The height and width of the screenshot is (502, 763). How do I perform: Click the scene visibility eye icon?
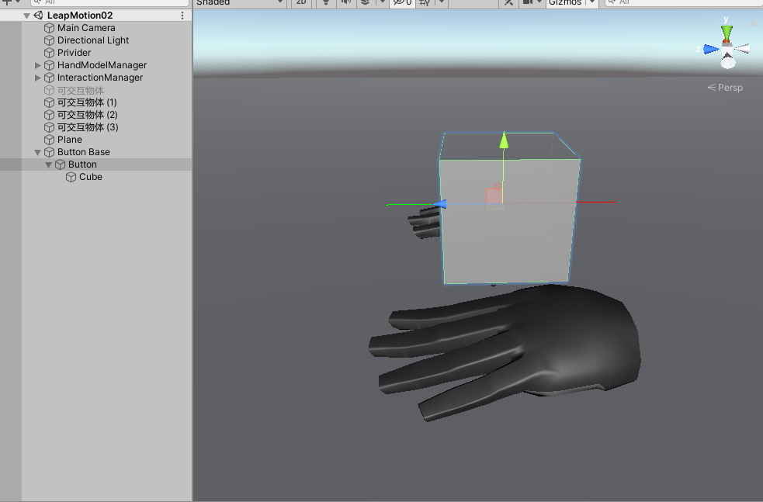(398, 3)
